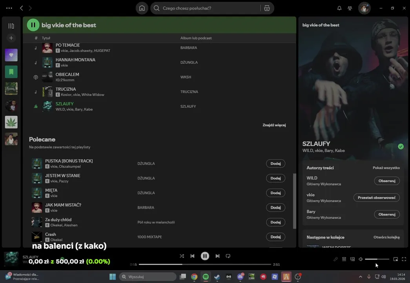Screen dimensions: 410x283
Task: Toggle repeat mode
Action: coord(228,256)
